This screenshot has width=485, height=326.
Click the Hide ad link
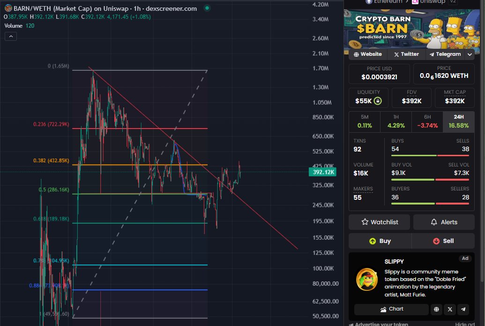tap(465, 324)
